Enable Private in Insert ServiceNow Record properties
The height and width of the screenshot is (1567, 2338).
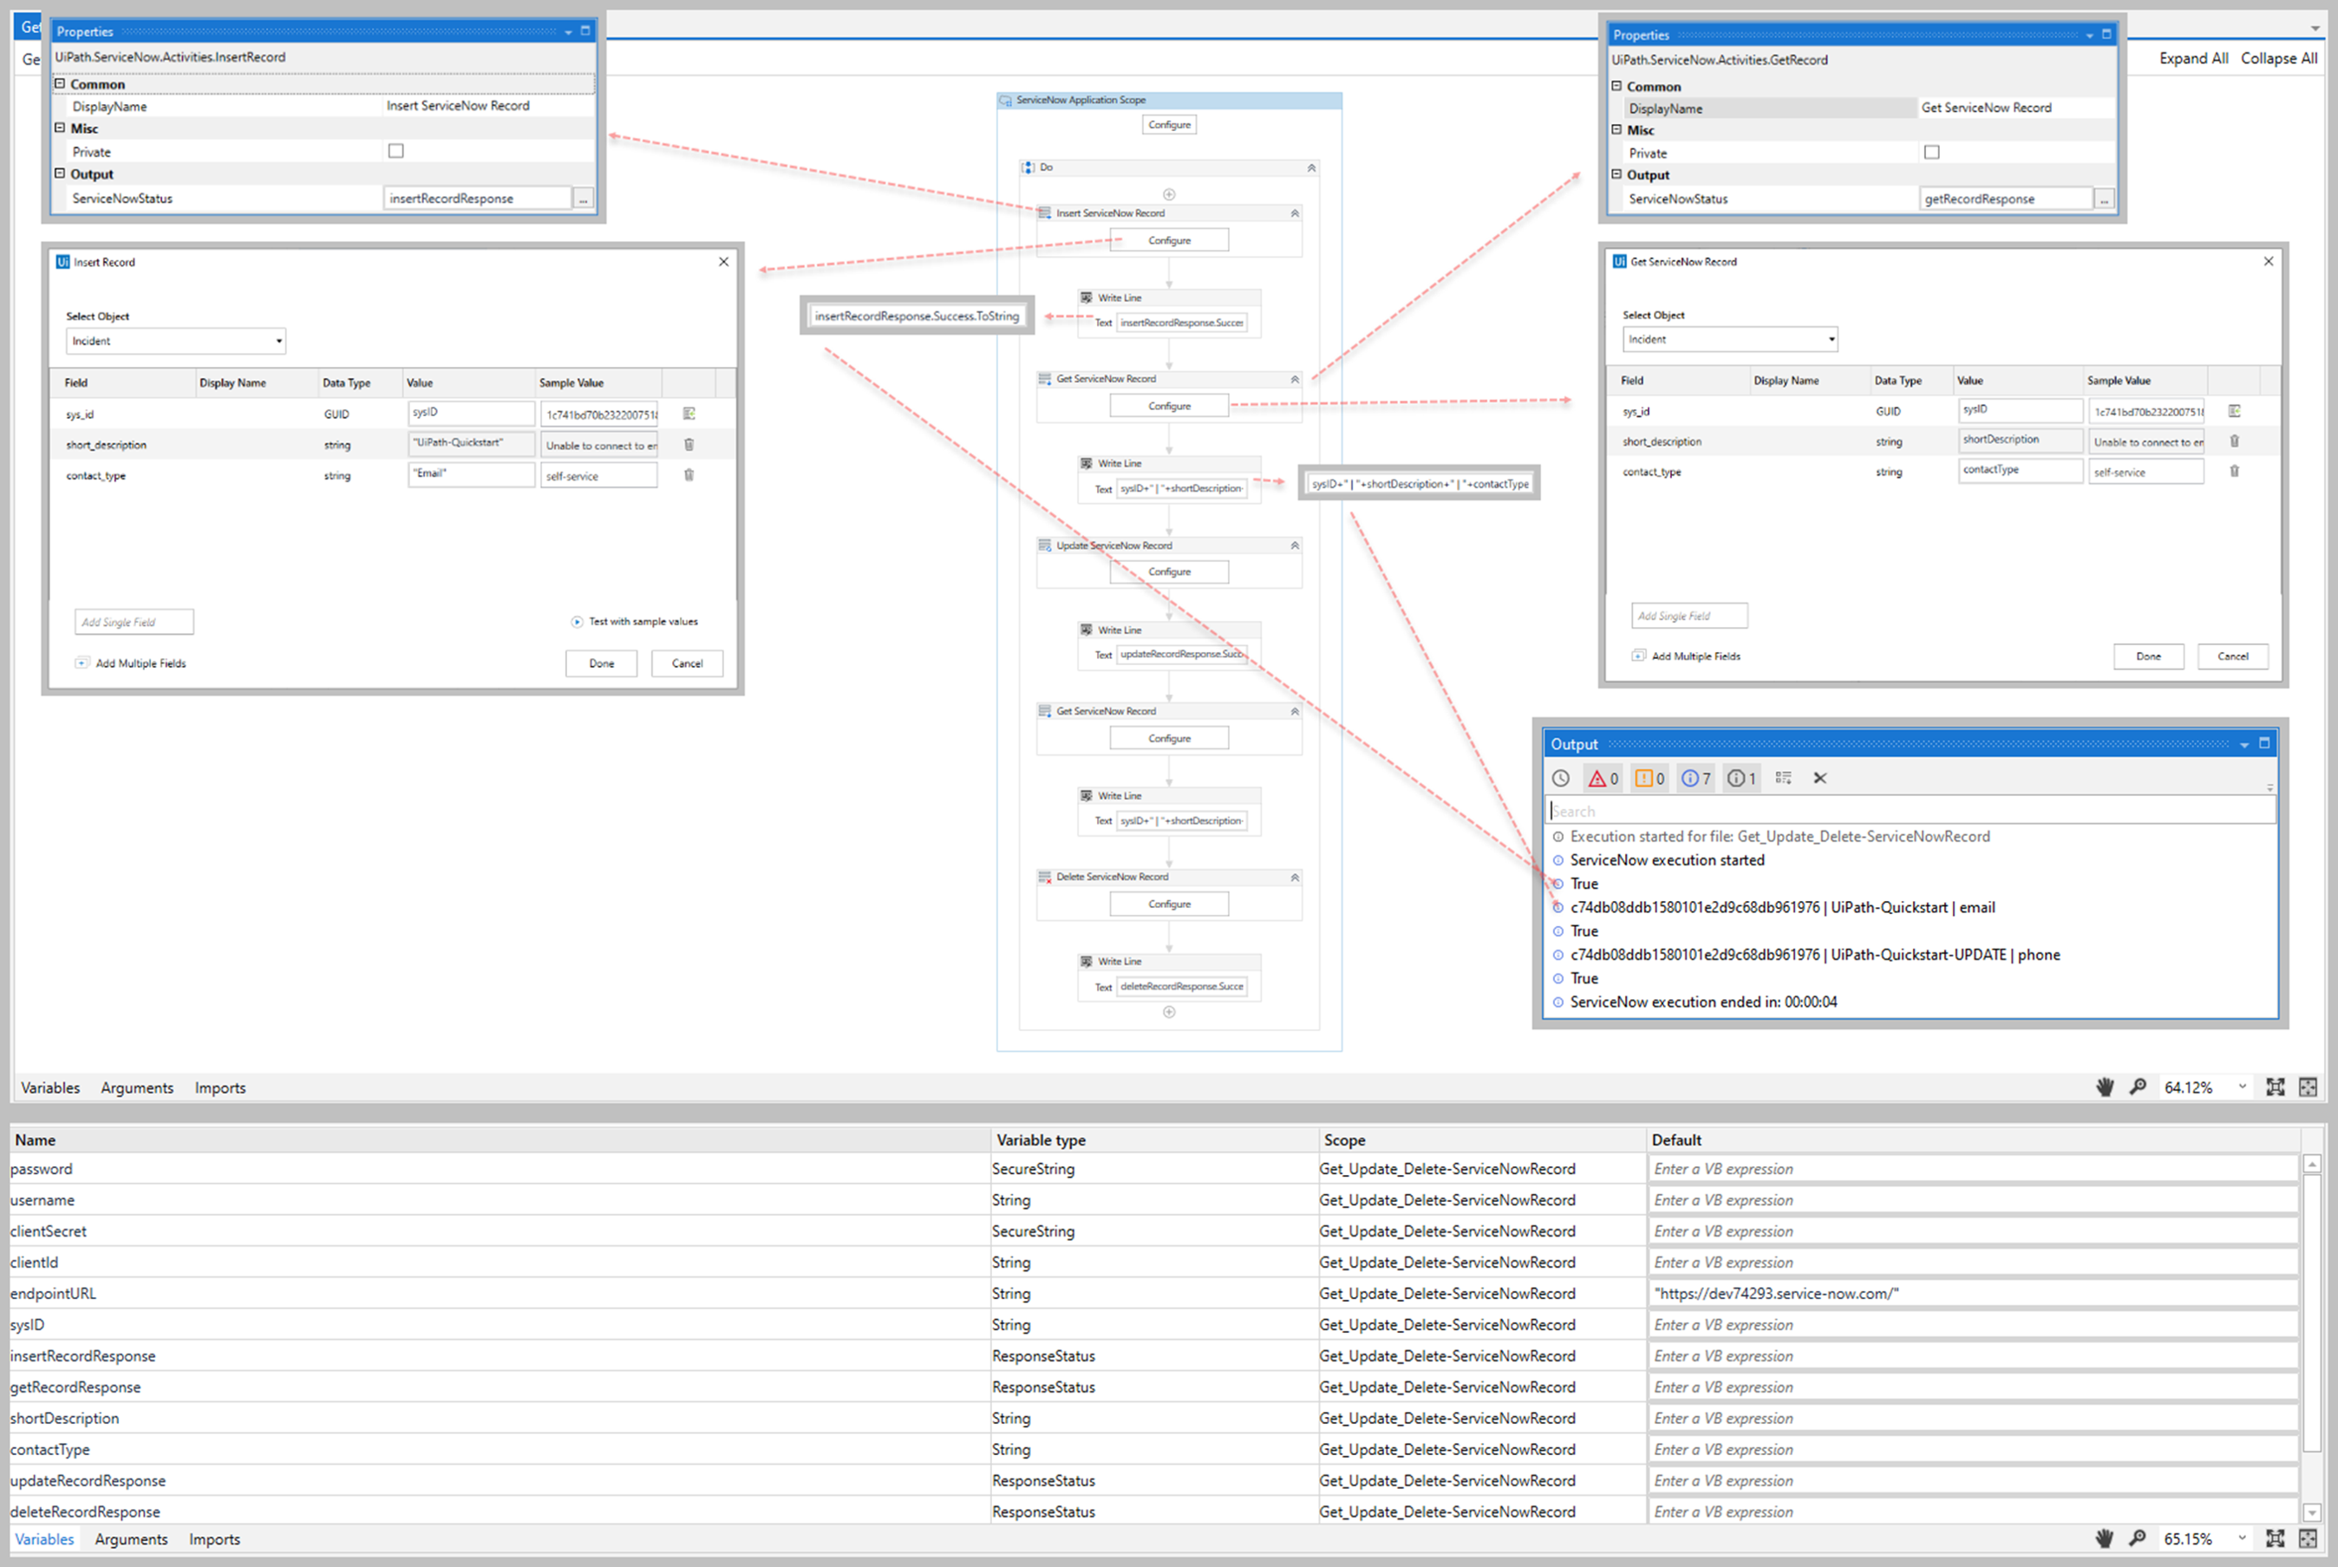click(396, 150)
